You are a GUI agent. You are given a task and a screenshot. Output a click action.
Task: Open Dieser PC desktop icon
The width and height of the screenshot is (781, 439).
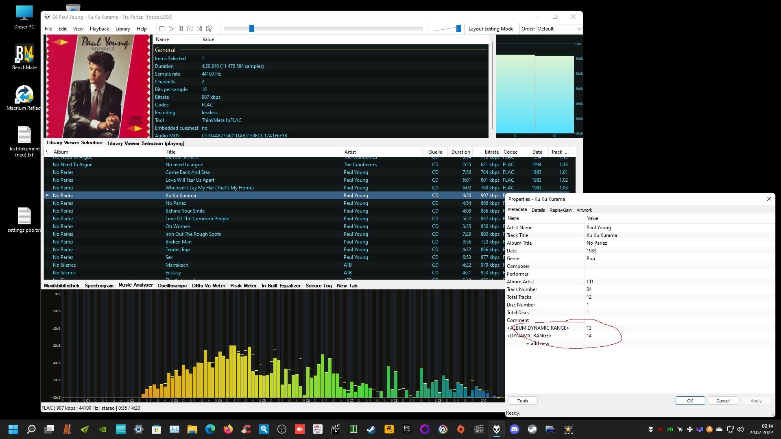pos(24,17)
